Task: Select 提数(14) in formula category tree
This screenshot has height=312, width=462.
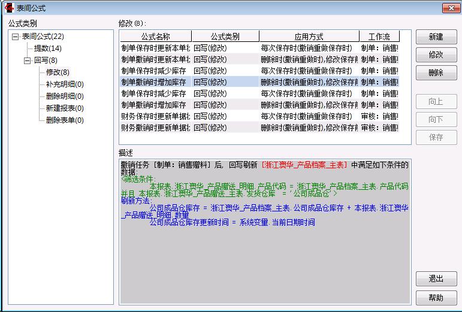Action: point(47,49)
